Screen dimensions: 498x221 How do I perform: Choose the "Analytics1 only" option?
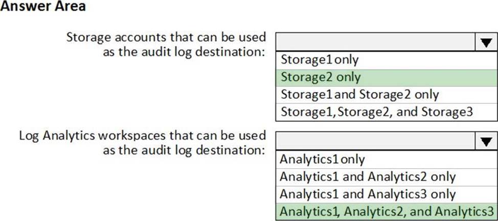[322, 159]
